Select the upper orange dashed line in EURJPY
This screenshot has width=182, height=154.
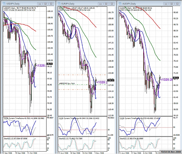pyautogui.click(x=82, y=75)
